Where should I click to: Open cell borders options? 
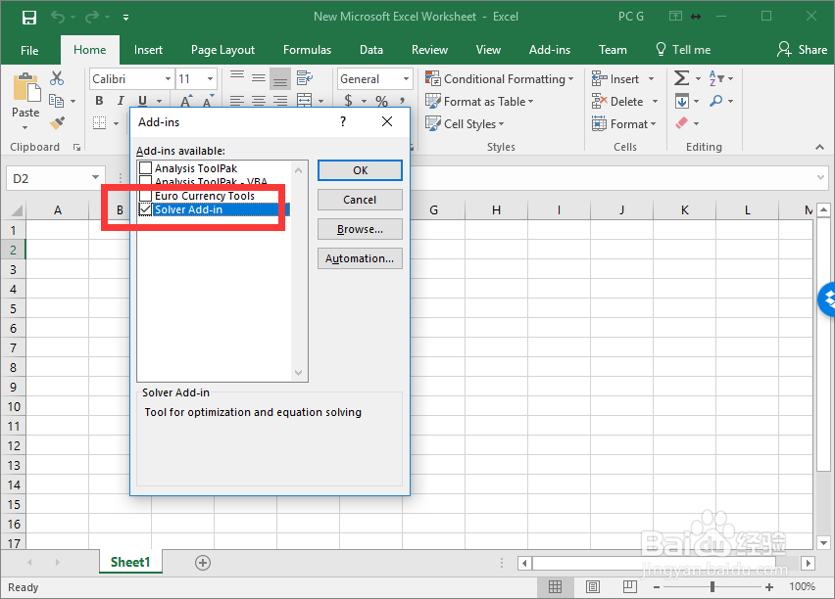[100, 123]
